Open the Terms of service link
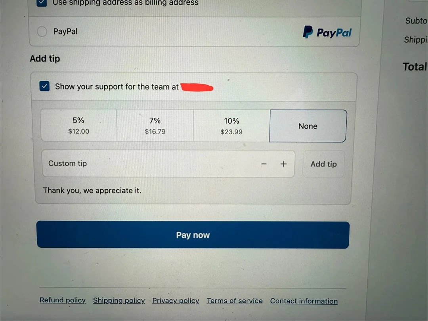Image resolution: width=428 pixels, height=321 pixels. click(x=235, y=301)
